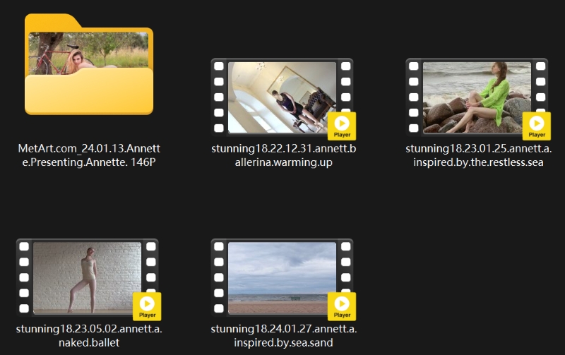The width and height of the screenshot is (565, 355).
Task: Click the stunning18.22.12.31 file name label
Action: (x=283, y=155)
